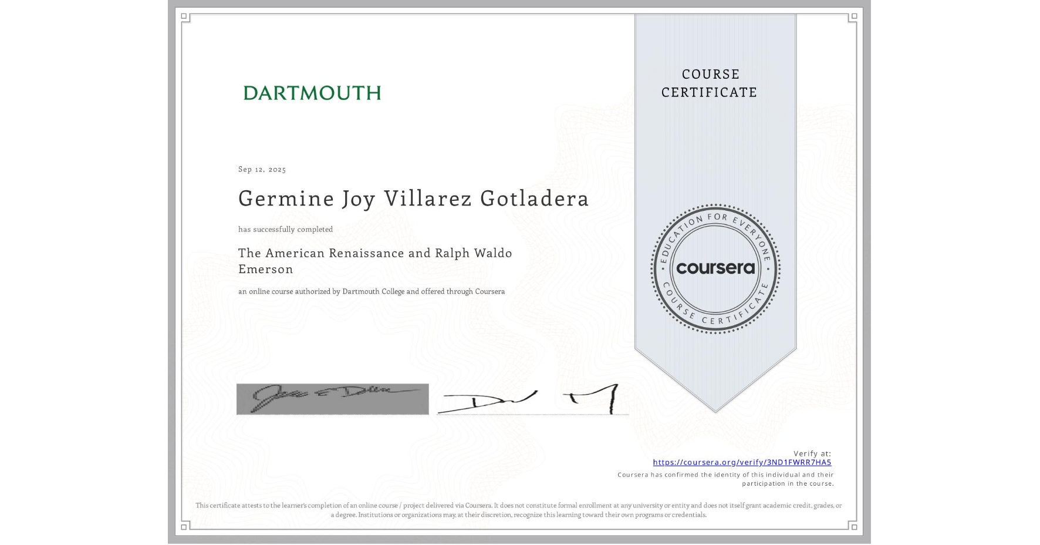Click the Coursera seal badge
The image size is (1040, 545).
[x=715, y=268]
